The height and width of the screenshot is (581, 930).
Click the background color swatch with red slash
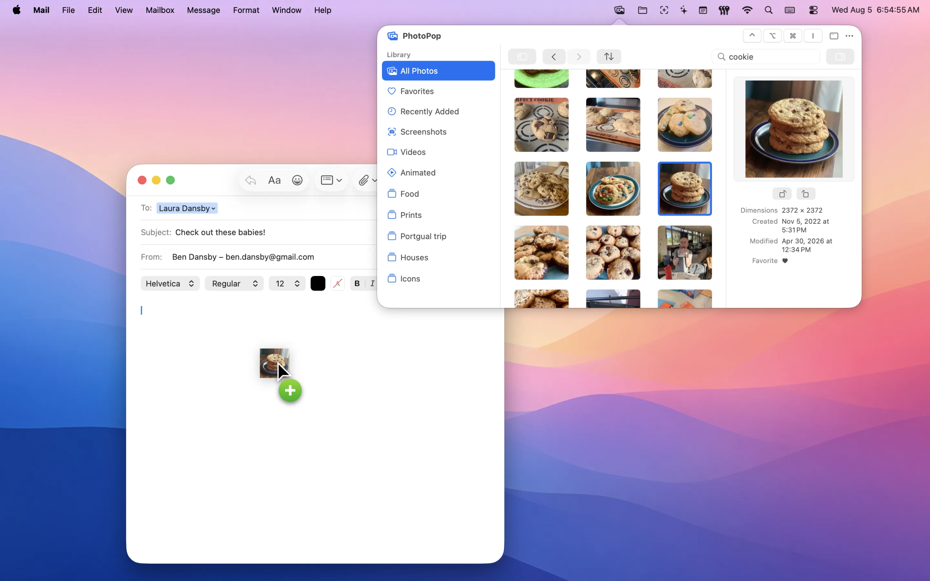[x=337, y=283]
